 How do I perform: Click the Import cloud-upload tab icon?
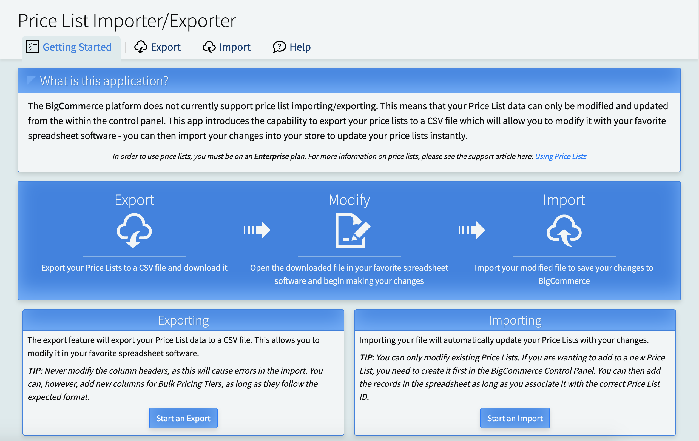(209, 47)
